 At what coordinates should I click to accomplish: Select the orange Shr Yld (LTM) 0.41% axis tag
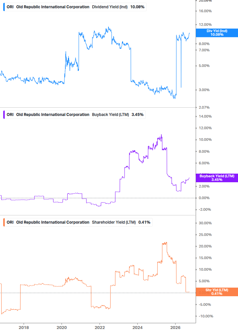pyautogui.click(x=217, y=292)
